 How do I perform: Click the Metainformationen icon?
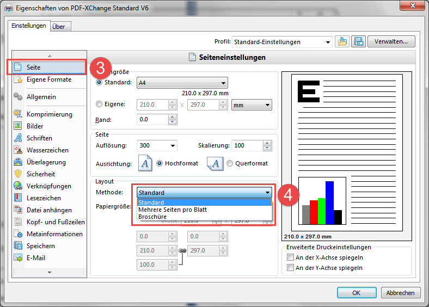(18, 234)
